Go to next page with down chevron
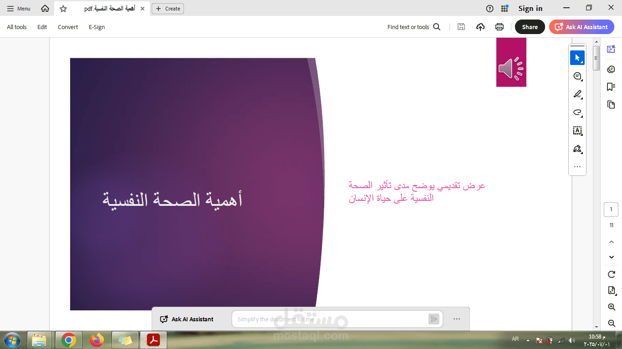 click(x=612, y=257)
